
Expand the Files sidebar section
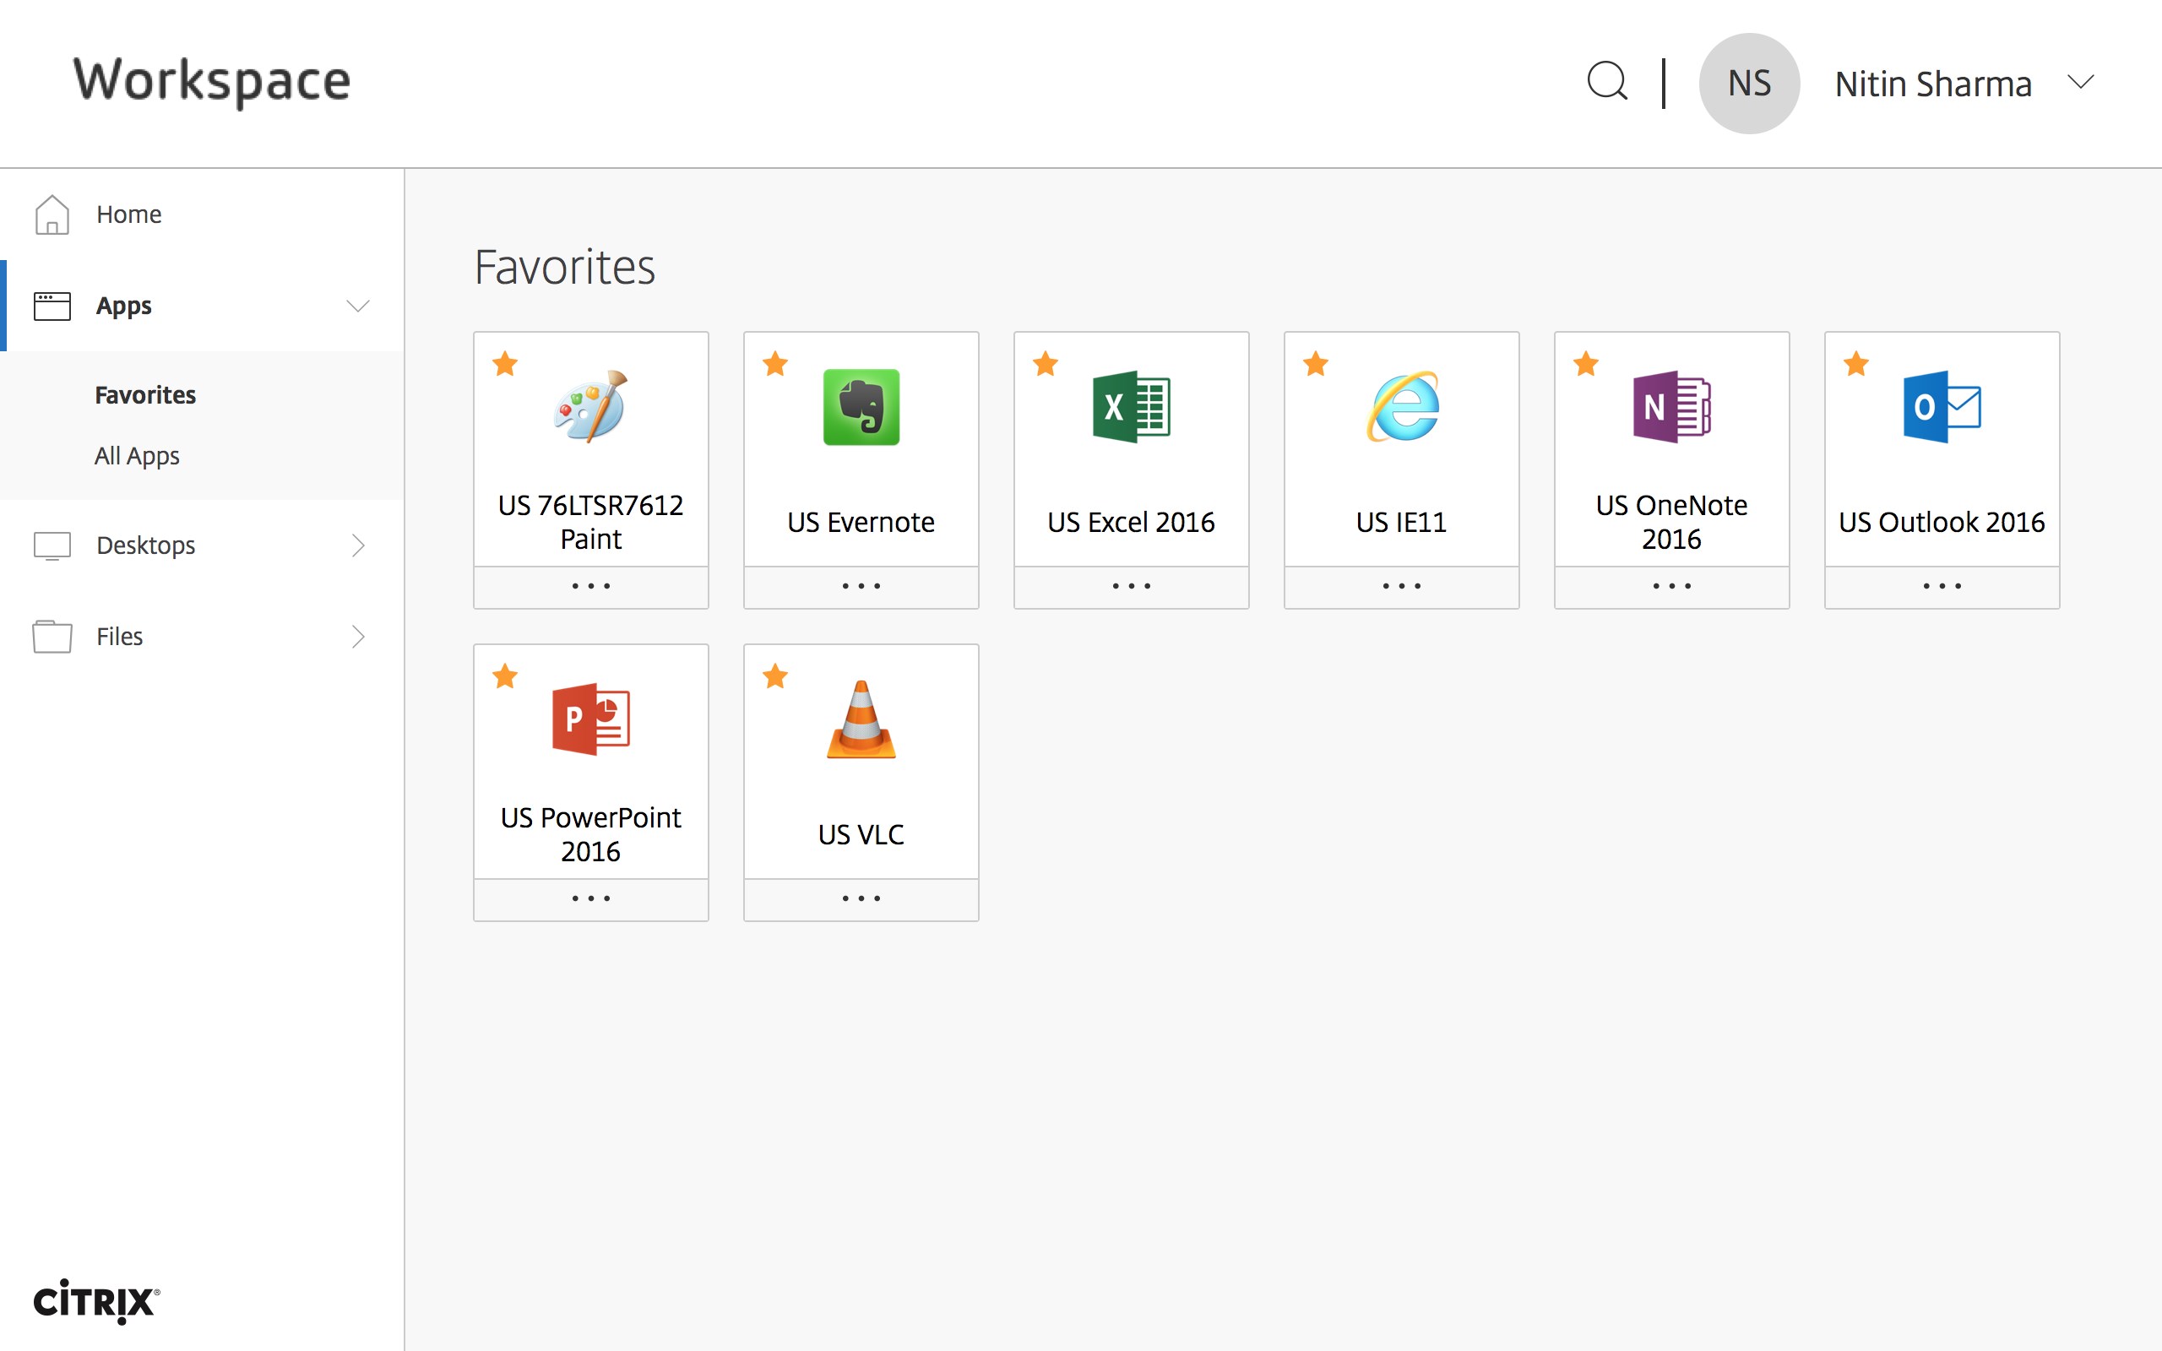tap(357, 636)
